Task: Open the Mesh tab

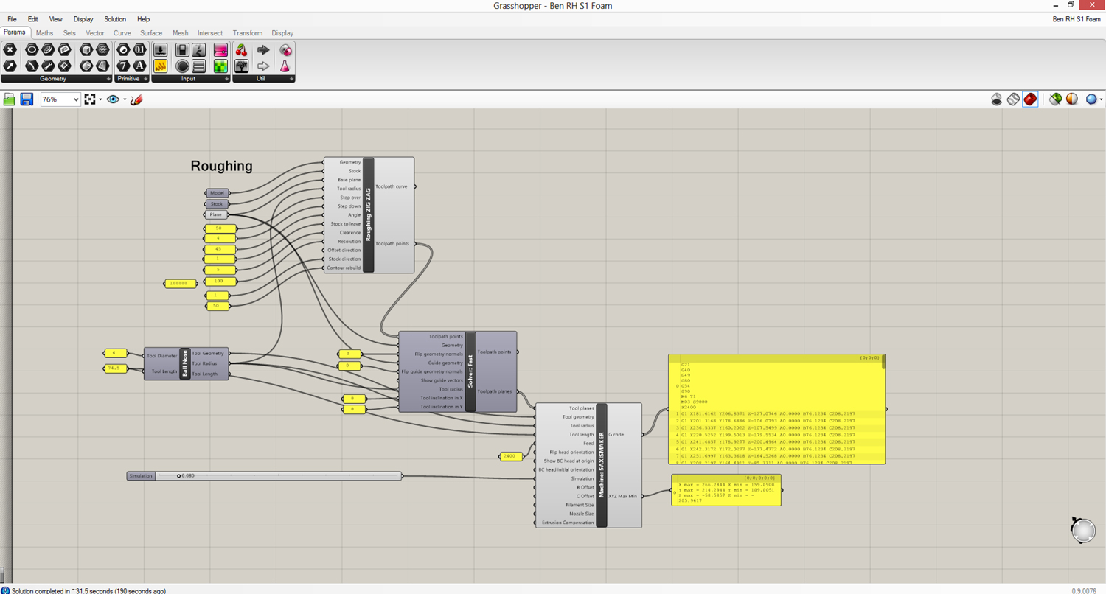Action: (181, 33)
